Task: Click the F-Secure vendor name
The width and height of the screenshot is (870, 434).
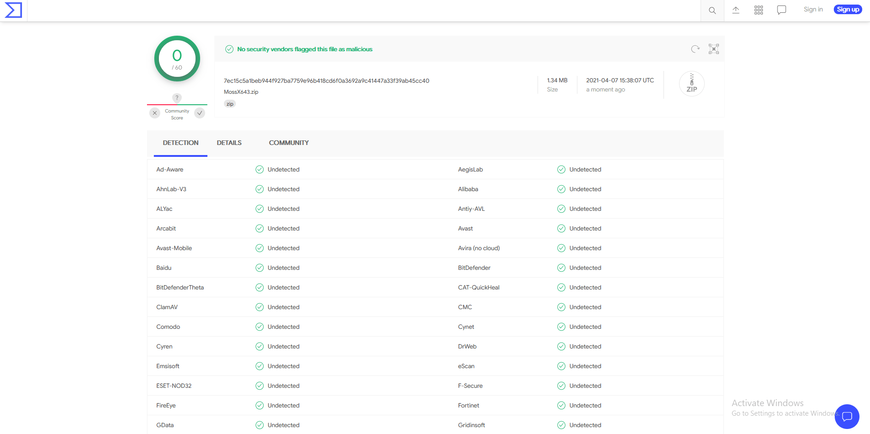Action: pos(470,386)
